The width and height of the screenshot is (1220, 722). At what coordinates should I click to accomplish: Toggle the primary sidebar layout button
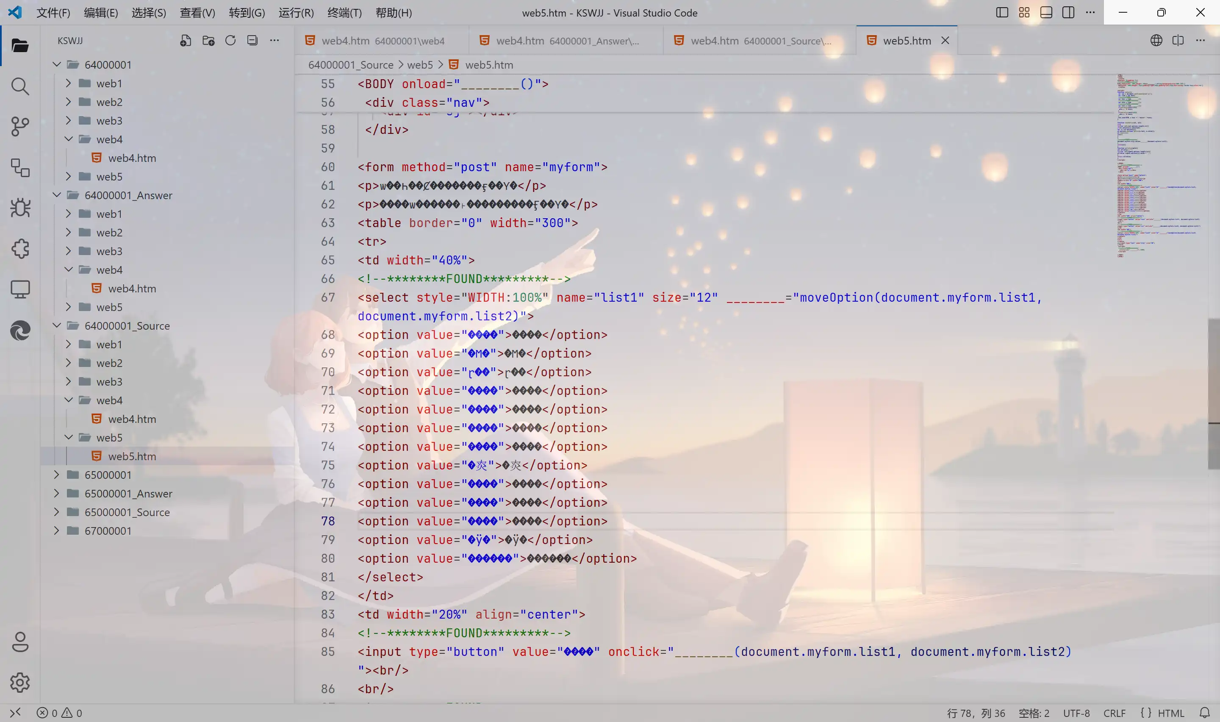tap(1002, 13)
